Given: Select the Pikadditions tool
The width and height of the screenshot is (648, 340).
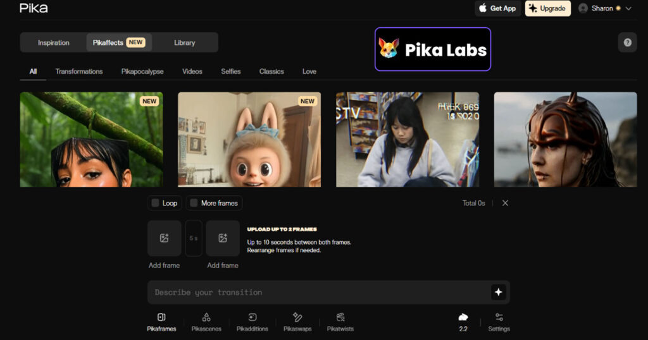Looking at the screenshot, I should [x=252, y=322].
